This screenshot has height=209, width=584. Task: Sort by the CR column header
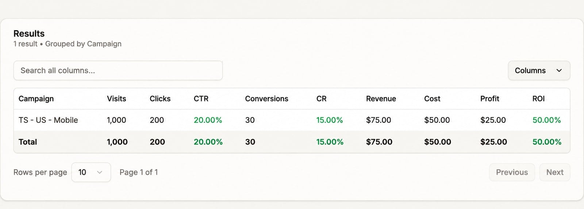[x=321, y=99]
